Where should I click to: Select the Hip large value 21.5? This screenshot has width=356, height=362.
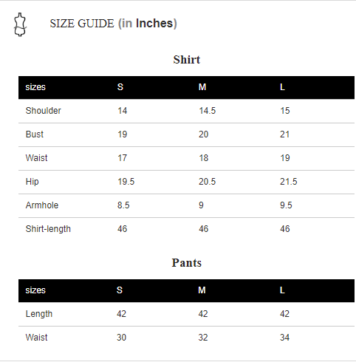pyautogui.click(x=289, y=182)
